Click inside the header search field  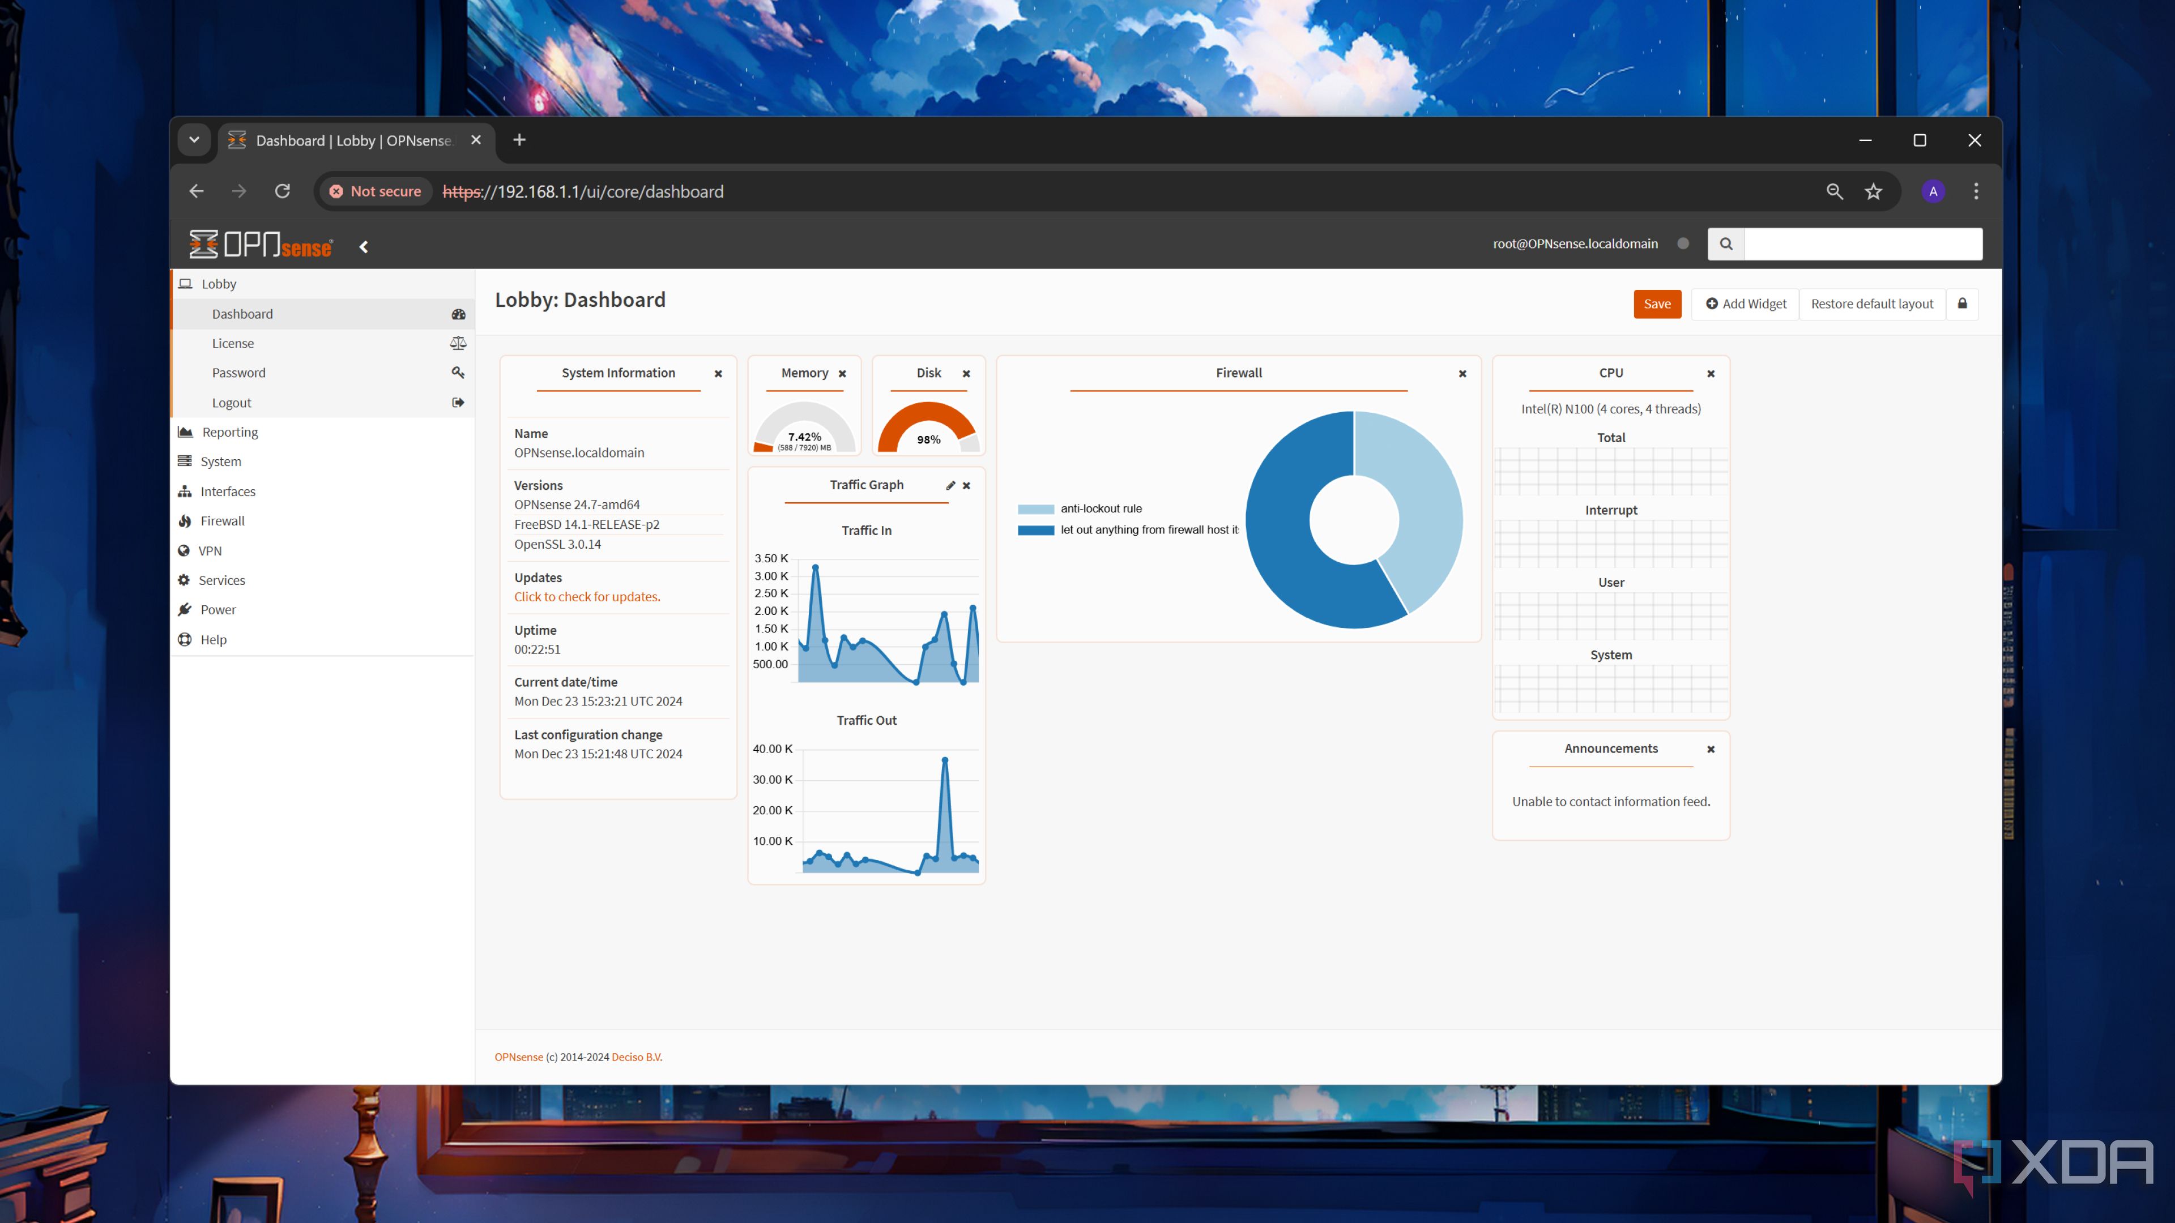click(1863, 244)
